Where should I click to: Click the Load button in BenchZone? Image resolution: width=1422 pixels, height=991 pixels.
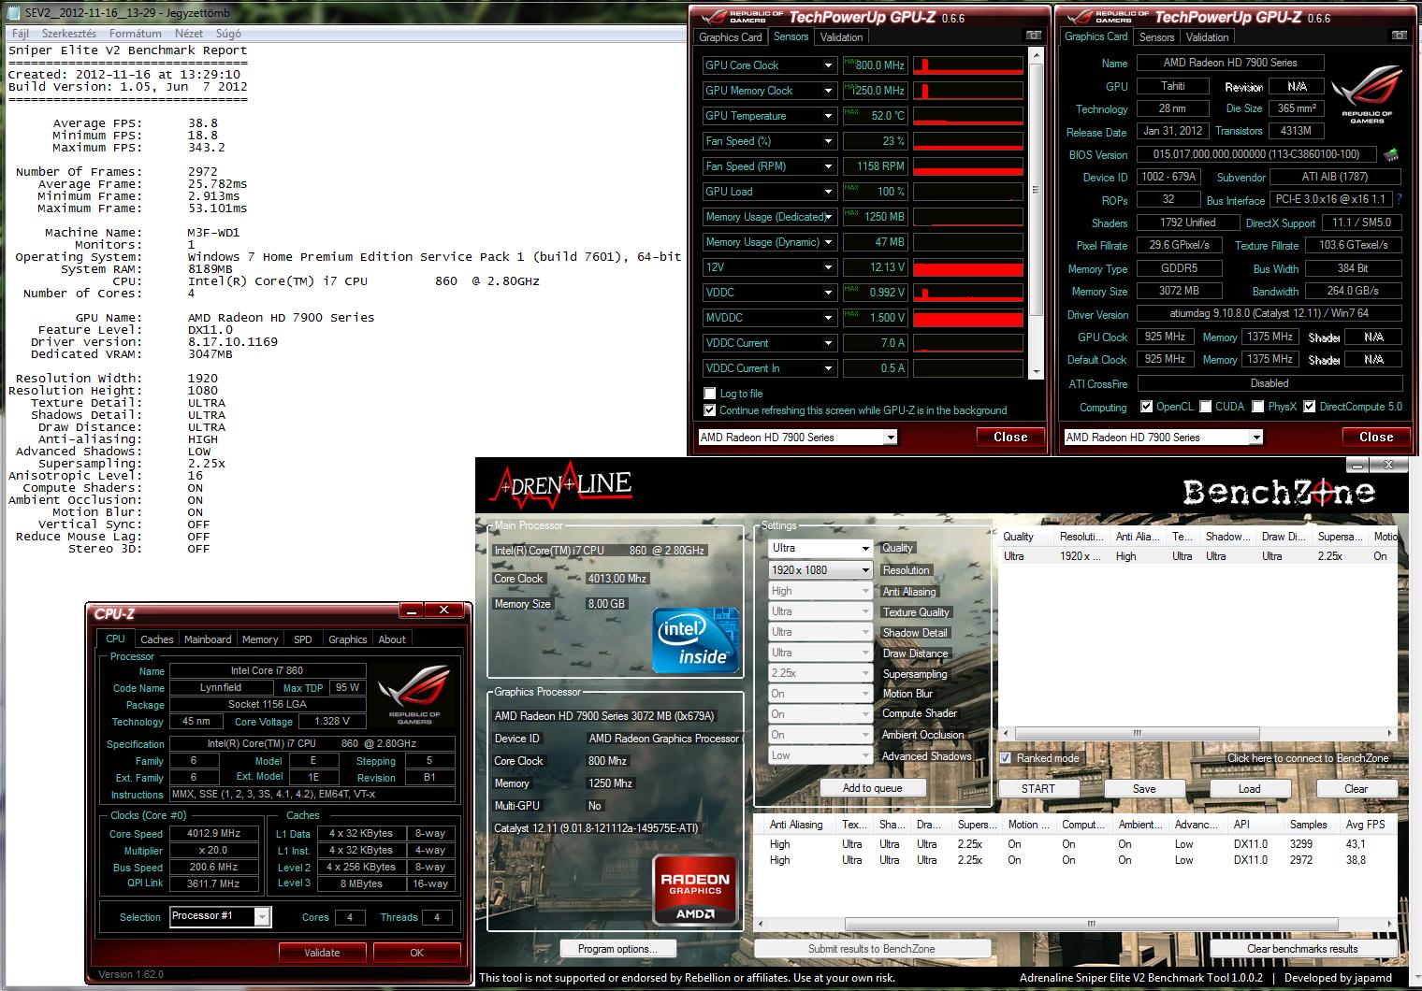[1250, 789]
